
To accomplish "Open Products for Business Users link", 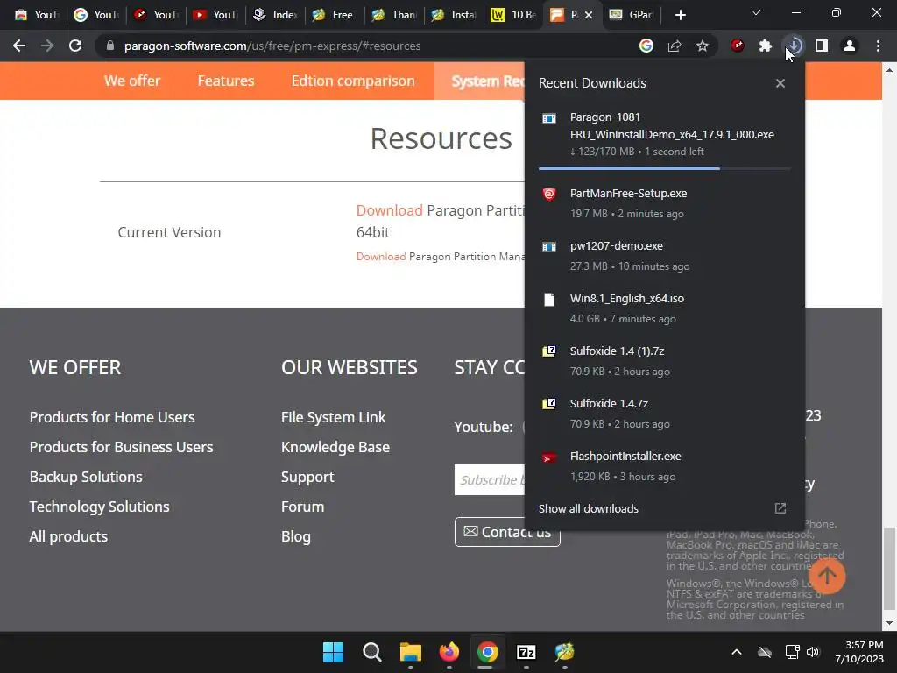I will [121, 447].
